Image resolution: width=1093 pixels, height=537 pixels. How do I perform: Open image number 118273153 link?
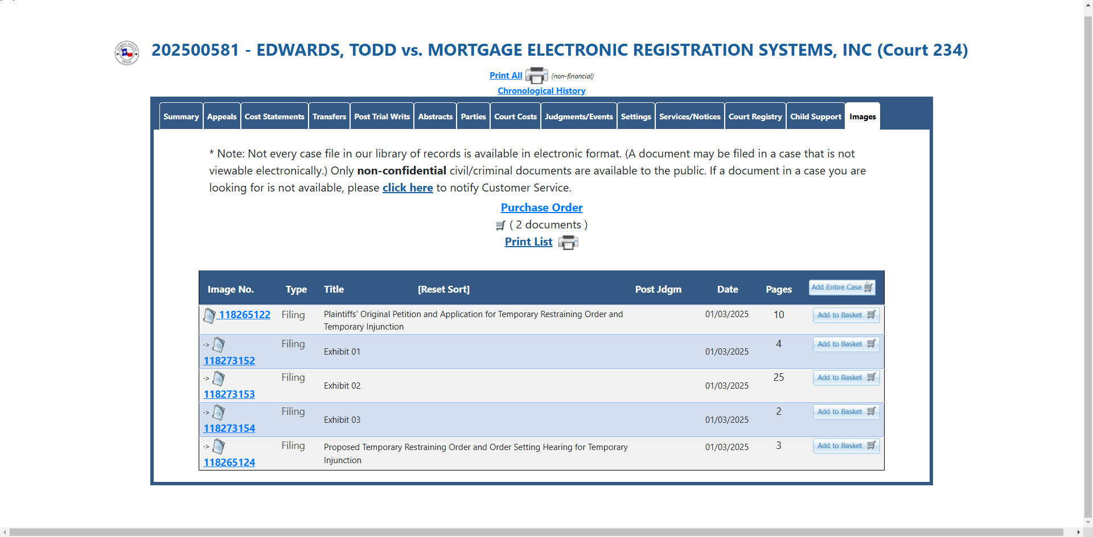[229, 394]
